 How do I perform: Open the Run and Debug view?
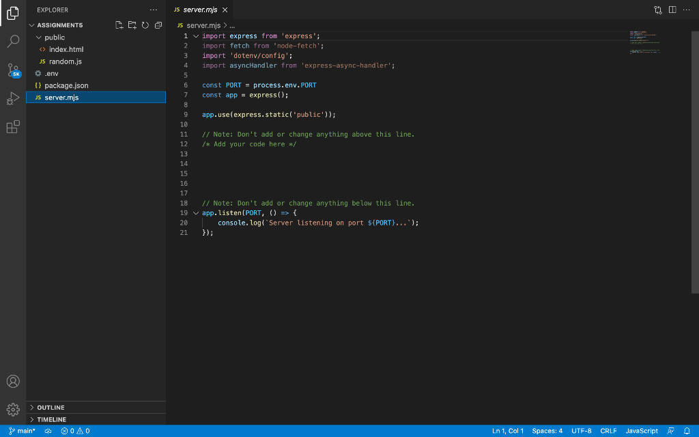pyautogui.click(x=13, y=98)
